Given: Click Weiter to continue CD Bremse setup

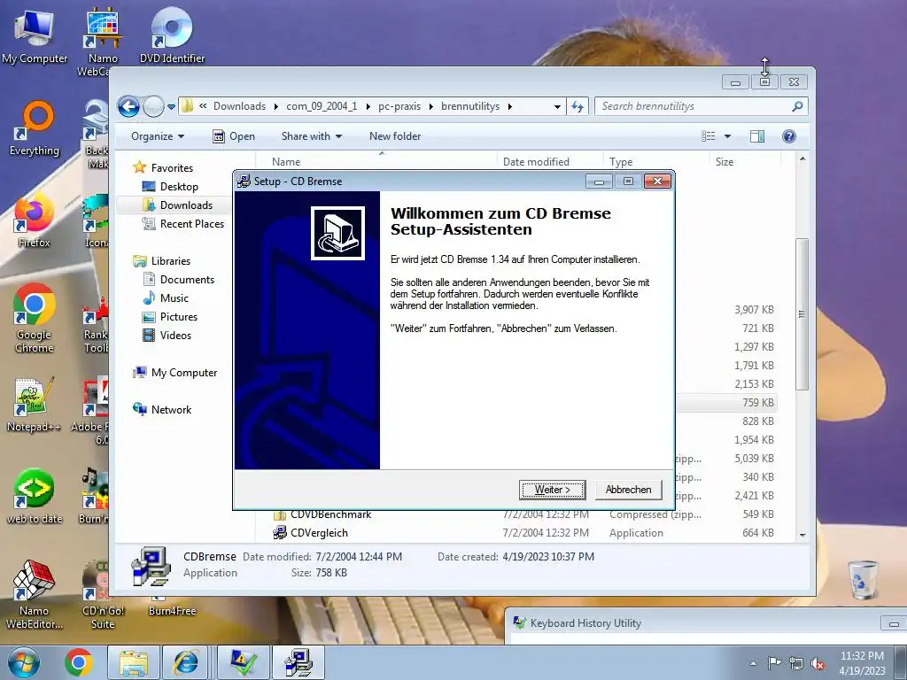Looking at the screenshot, I should [553, 490].
